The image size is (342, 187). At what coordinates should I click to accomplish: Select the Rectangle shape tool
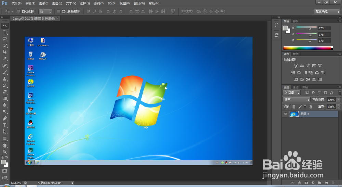(x=4, y=138)
